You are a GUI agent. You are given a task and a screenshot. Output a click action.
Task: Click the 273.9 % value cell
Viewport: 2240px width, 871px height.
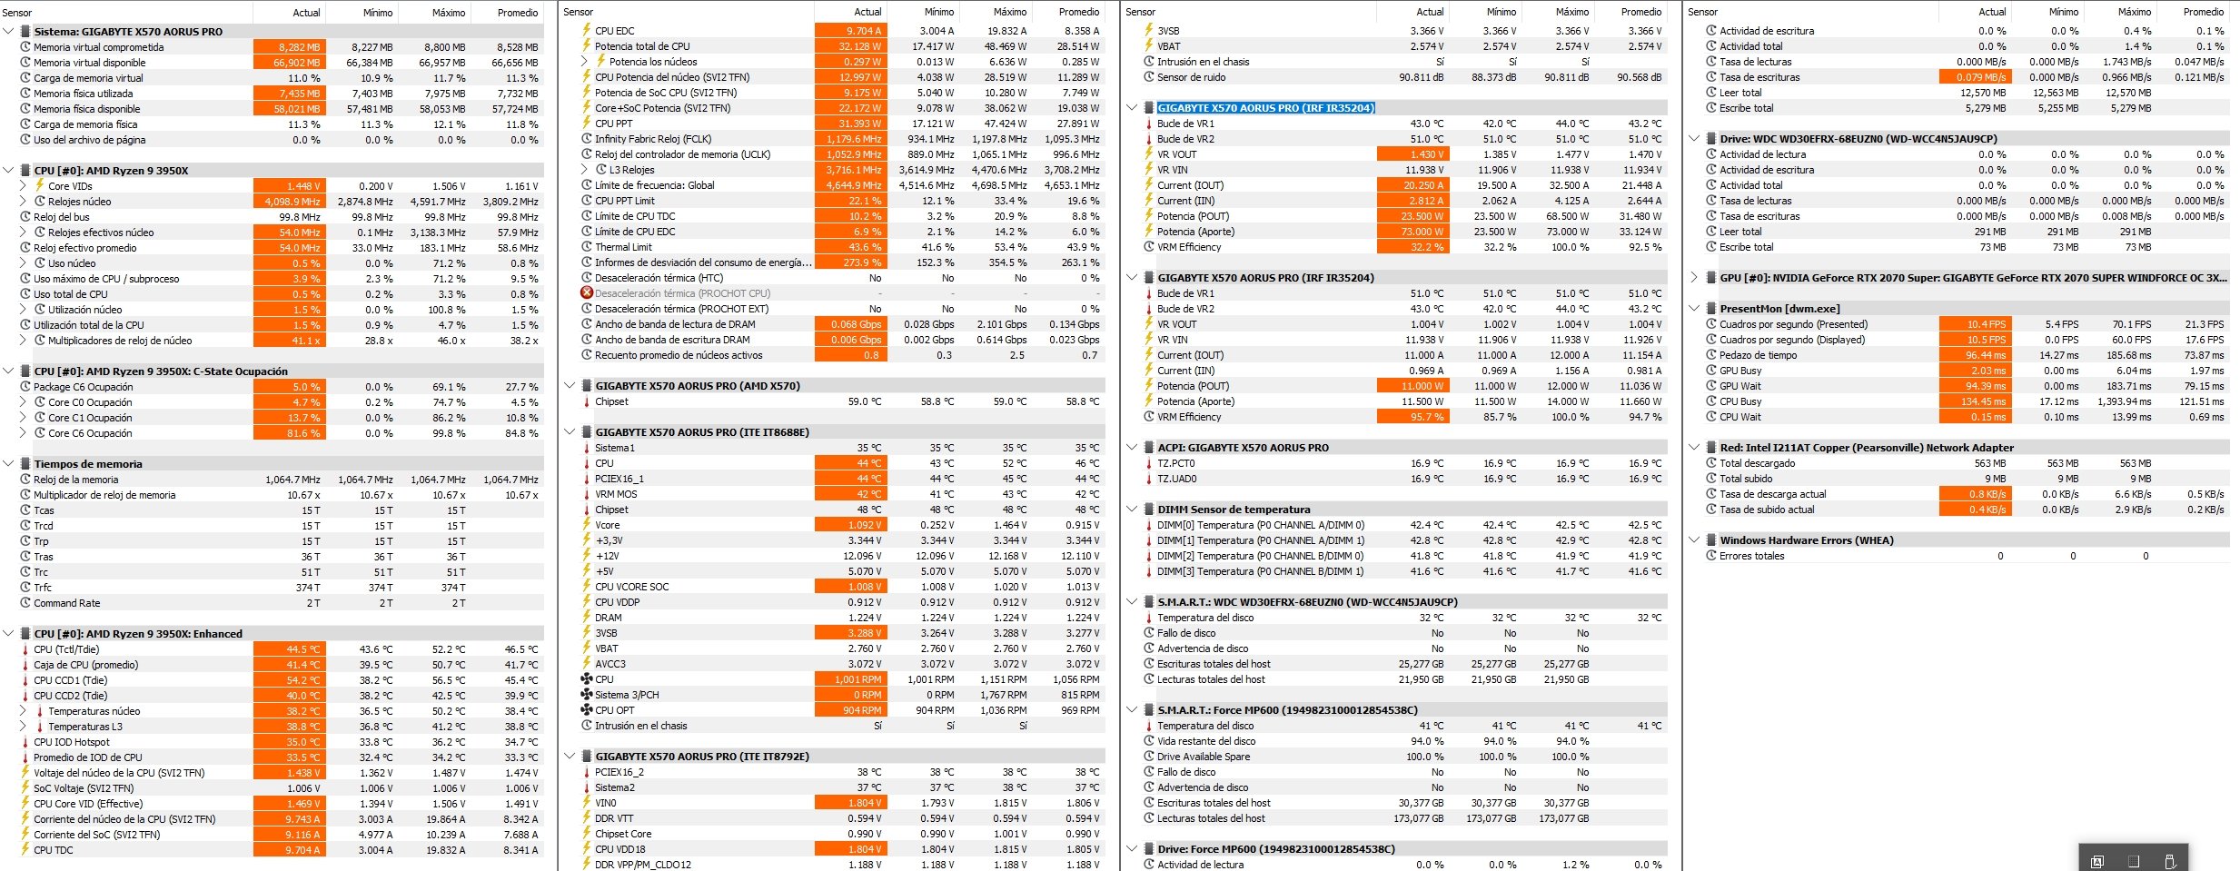850,262
